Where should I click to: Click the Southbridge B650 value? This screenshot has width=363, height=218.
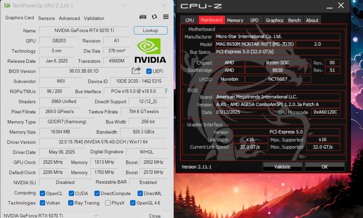278,70
